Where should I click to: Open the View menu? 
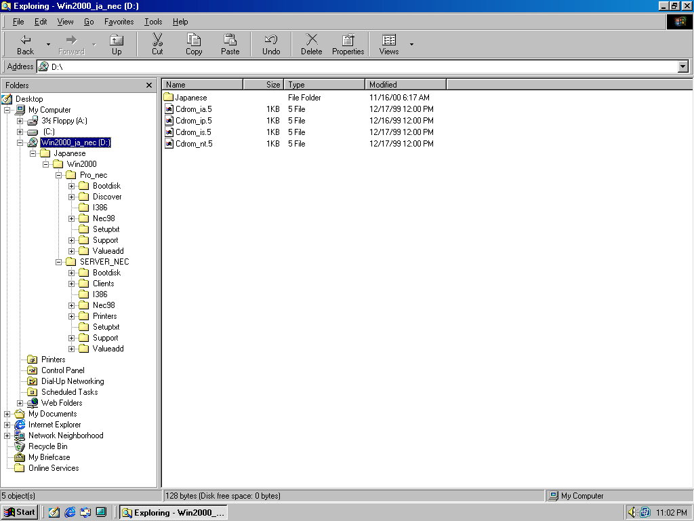pyautogui.click(x=65, y=22)
